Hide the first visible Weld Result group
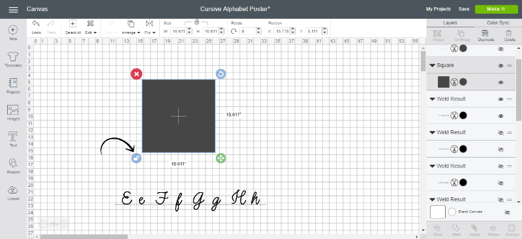The image size is (522, 239). (500, 99)
